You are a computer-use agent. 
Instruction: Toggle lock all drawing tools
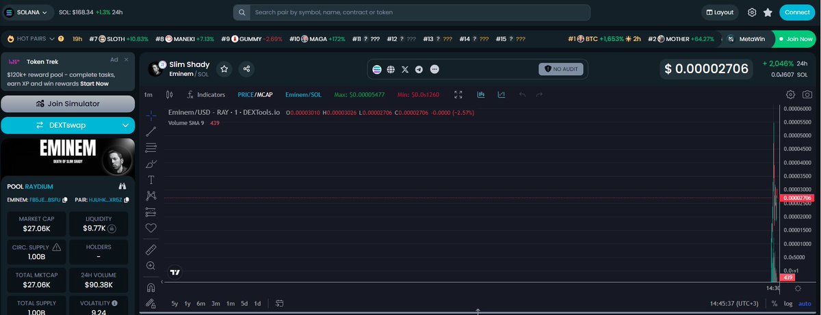151,303
